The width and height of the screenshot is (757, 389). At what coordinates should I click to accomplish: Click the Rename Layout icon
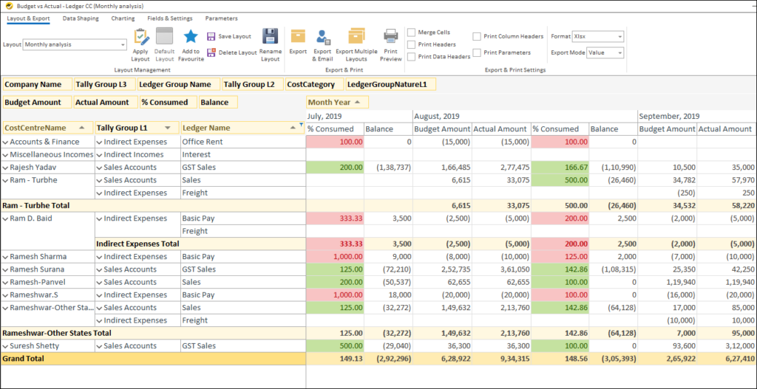(271, 37)
